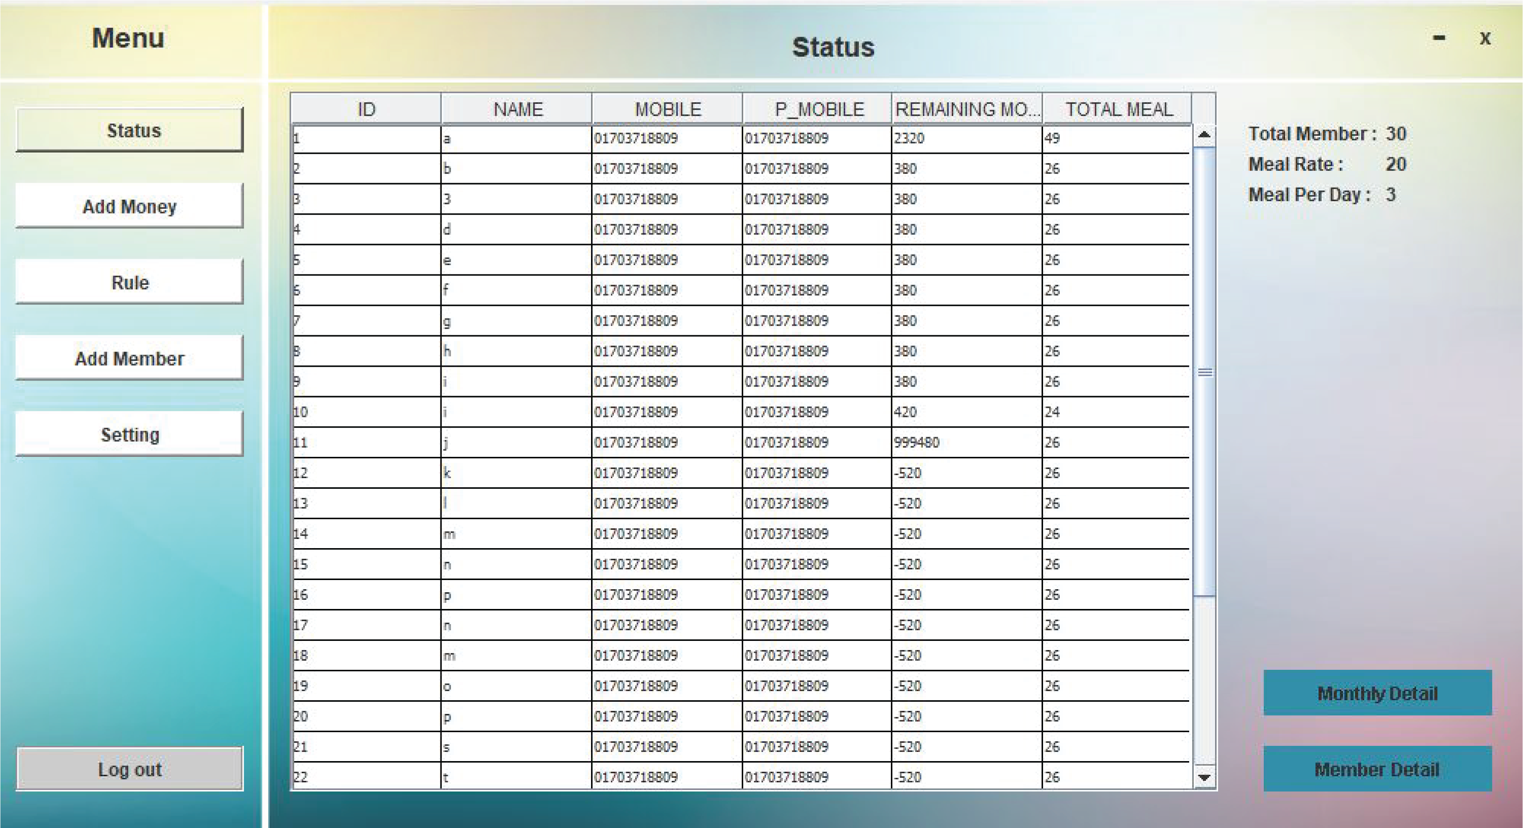Minimize the window using dash icon
The height and width of the screenshot is (828, 1523).
point(1439,39)
